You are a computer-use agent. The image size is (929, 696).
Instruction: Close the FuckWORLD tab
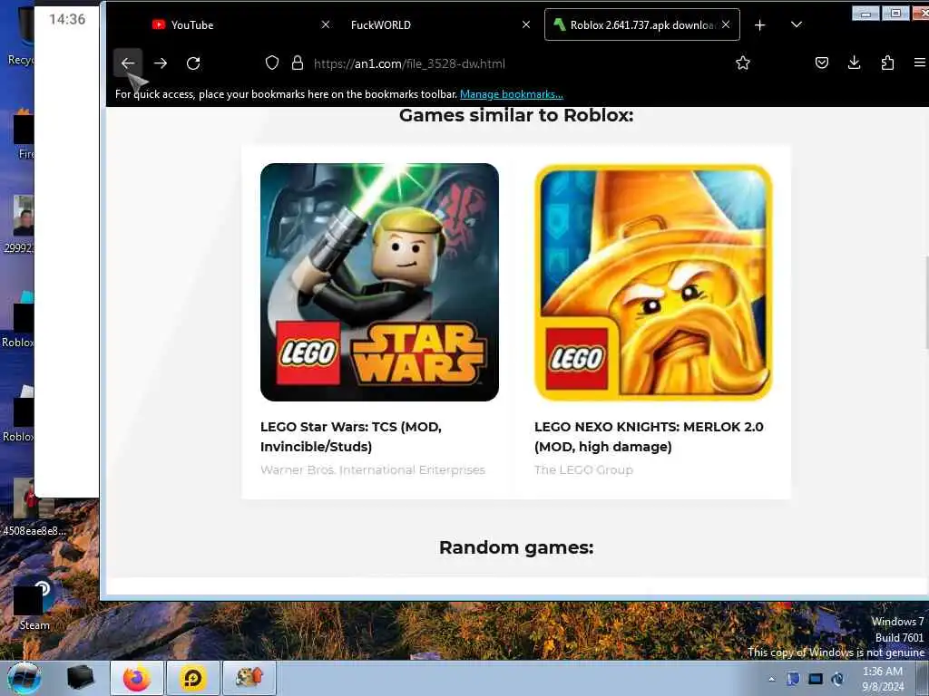click(x=526, y=24)
